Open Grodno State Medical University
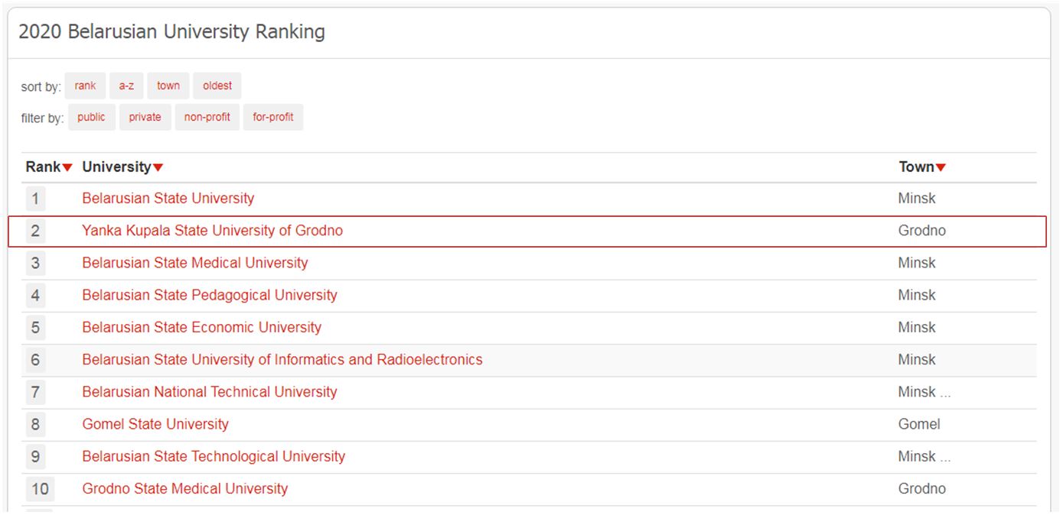1060x515 pixels. [x=184, y=488]
